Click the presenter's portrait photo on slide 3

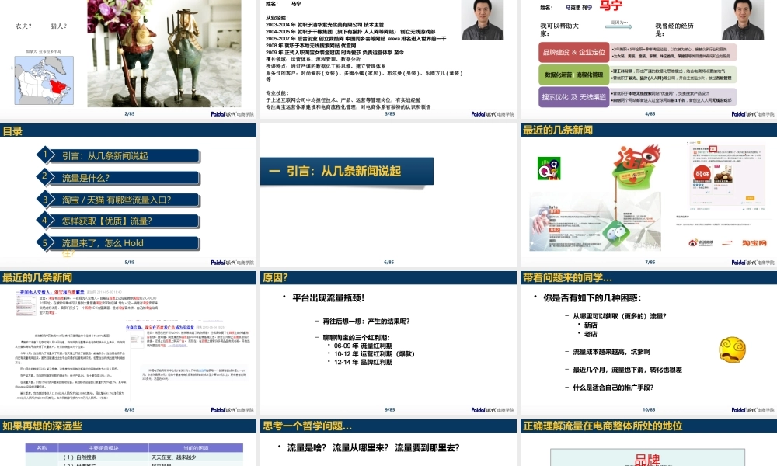pos(485,20)
